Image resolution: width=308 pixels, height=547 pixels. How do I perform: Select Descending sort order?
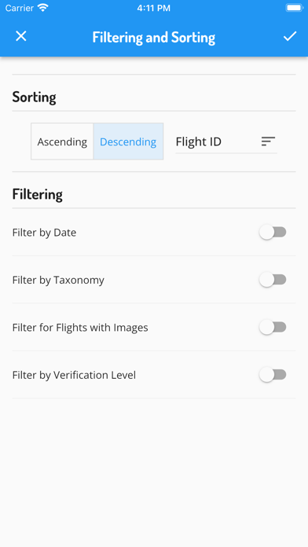128,141
